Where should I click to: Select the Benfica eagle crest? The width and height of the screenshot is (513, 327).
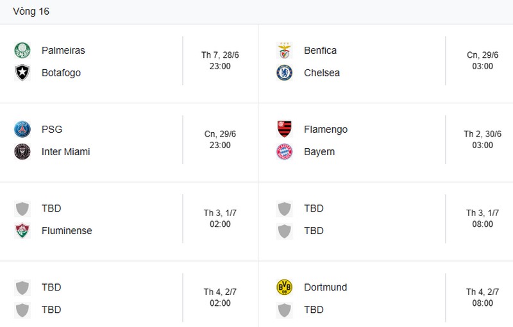coord(284,51)
